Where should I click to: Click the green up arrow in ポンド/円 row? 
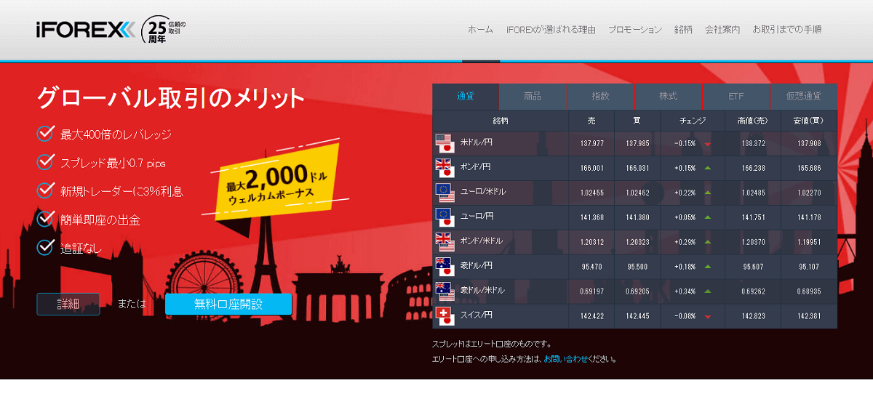[x=707, y=168]
